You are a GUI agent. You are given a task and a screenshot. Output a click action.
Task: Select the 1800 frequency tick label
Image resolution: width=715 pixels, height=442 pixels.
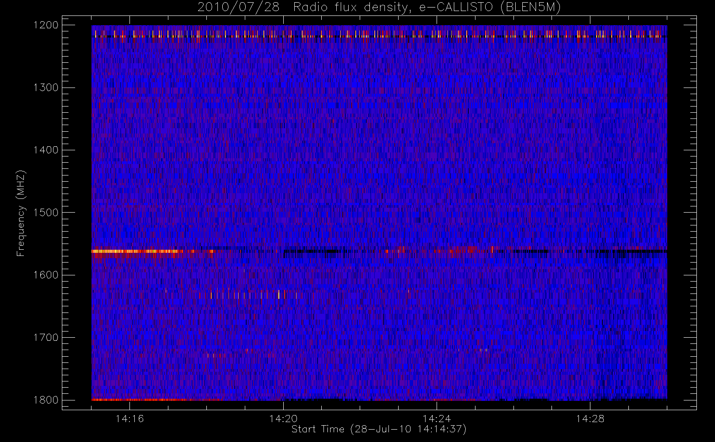(x=46, y=400)
